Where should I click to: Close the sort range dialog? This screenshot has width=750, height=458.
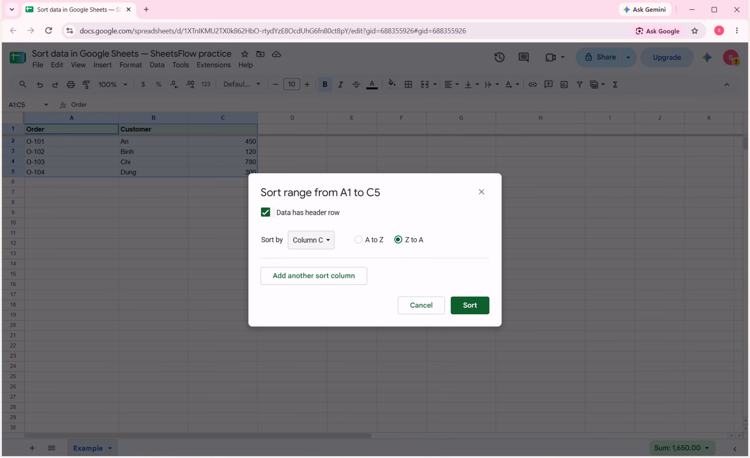481,192
